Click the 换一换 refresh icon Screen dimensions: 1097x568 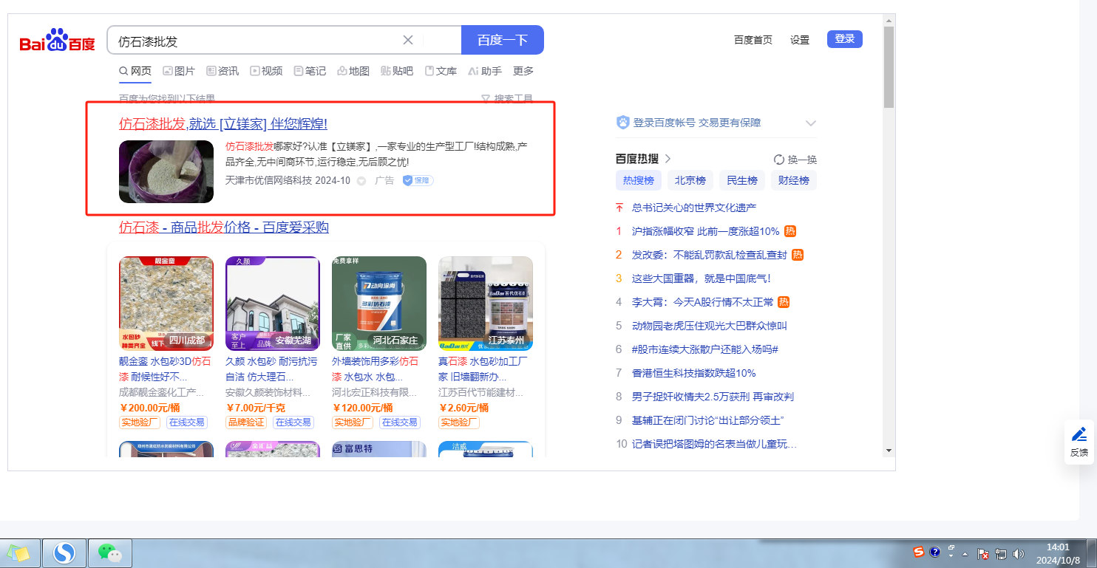click(778, 160)
